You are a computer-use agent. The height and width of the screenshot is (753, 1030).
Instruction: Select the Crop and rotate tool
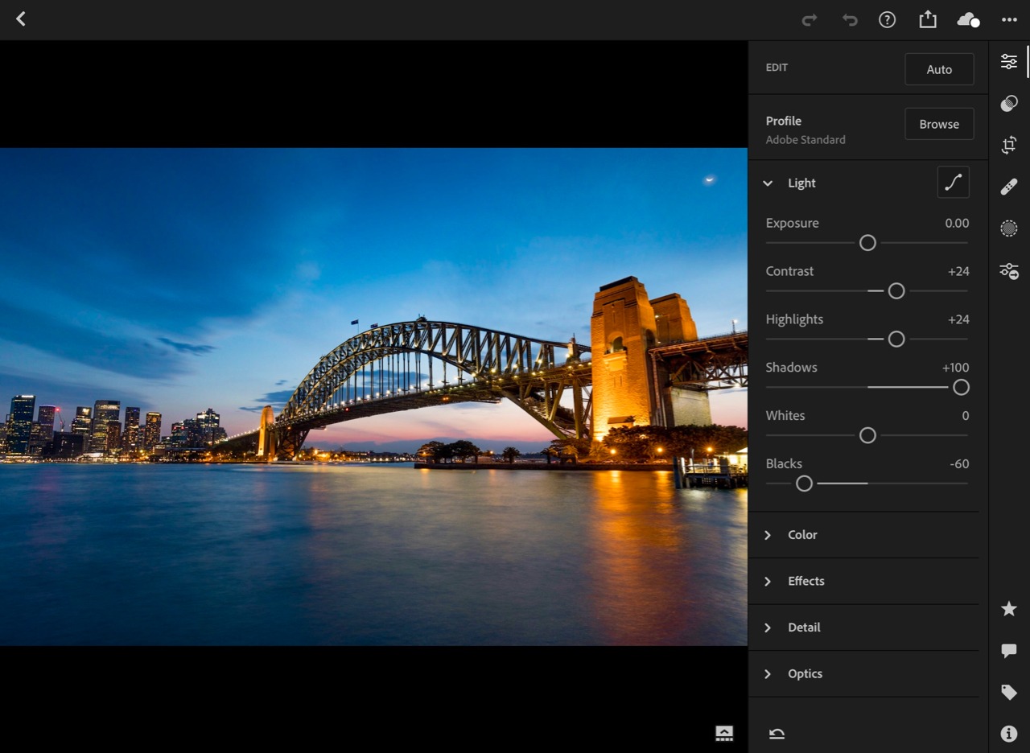coord(1009,145)
